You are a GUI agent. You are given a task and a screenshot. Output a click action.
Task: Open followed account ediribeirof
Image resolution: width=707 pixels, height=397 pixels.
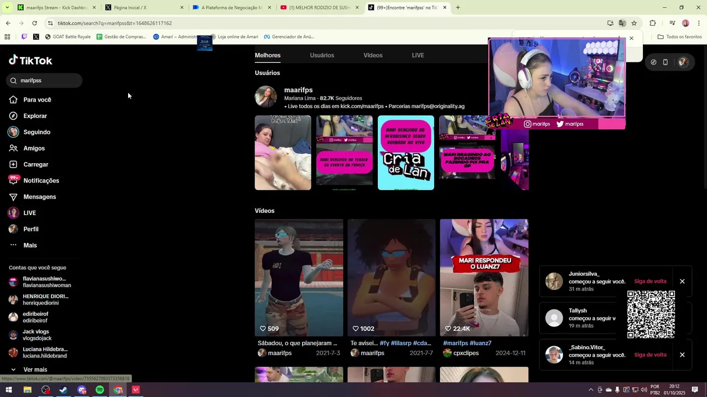point(29,317)
